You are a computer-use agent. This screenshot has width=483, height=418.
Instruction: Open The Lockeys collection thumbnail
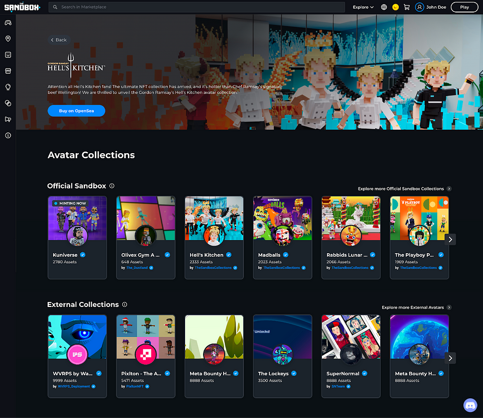coord(282,337)
